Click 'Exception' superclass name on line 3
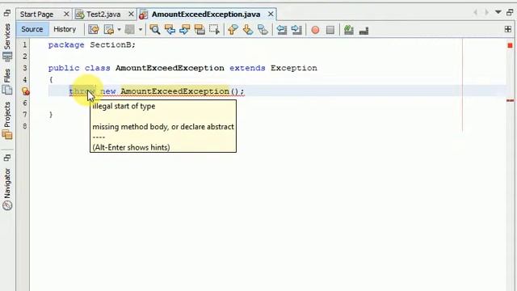 294,68
